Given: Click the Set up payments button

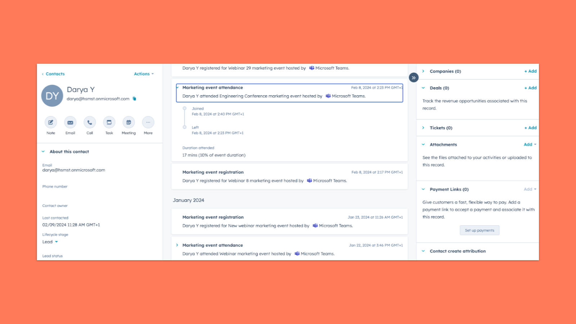Looking at the screenshot, I should [x=479, y=230].
